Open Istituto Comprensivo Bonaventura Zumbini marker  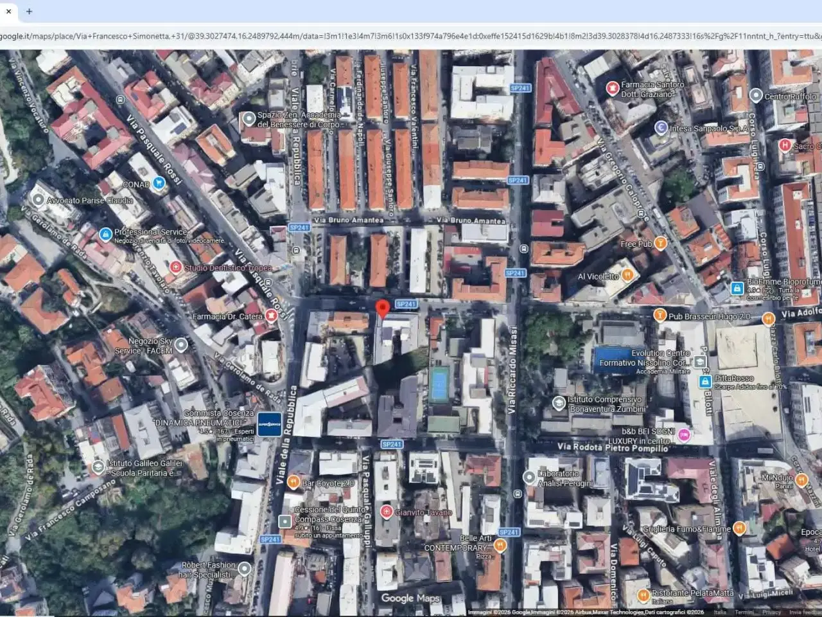tap(559, 403)
